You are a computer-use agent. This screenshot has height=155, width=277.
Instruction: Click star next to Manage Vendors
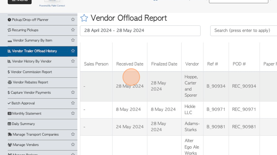pos(73,145)
